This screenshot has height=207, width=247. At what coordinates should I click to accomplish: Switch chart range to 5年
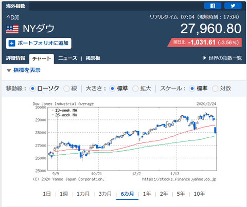[x=181, y=194]
